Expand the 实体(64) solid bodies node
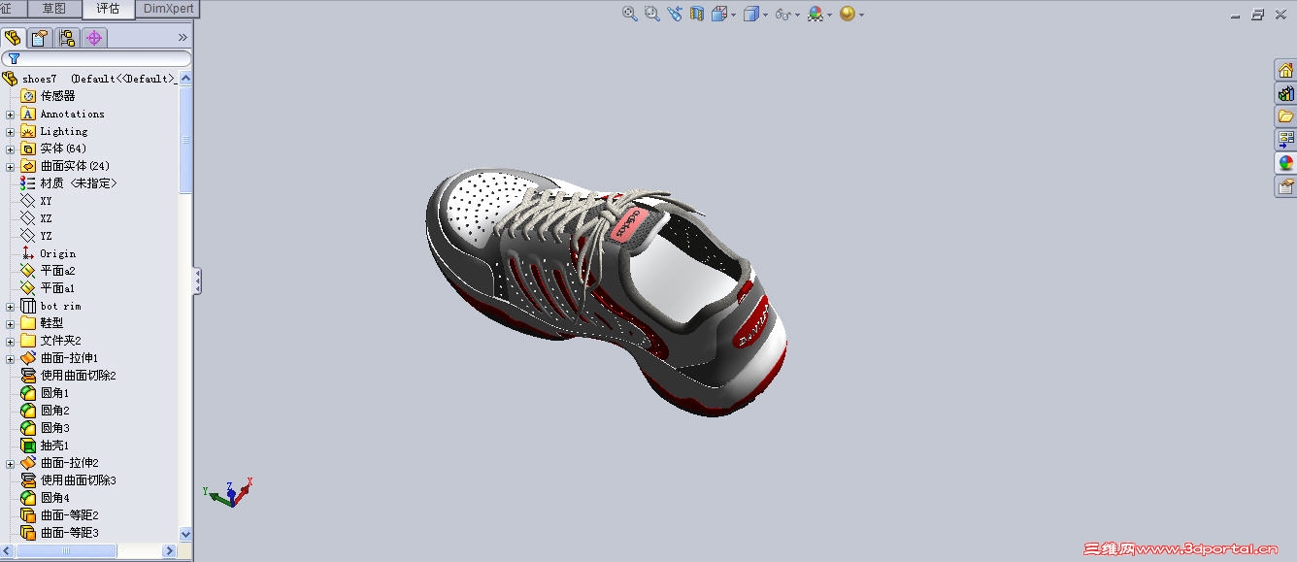This screenshot has width=1297, height=562. 11,149
